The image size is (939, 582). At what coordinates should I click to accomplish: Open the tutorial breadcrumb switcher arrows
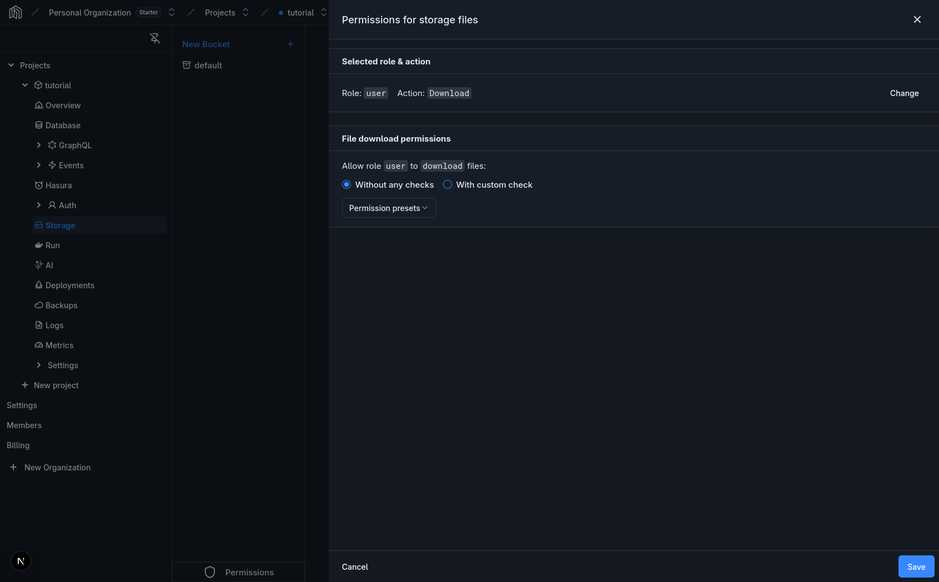tap(324, 12)
